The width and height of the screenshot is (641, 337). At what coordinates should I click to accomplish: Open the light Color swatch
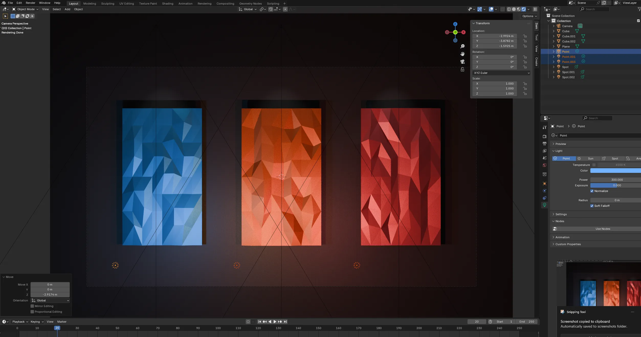[615, 171]
